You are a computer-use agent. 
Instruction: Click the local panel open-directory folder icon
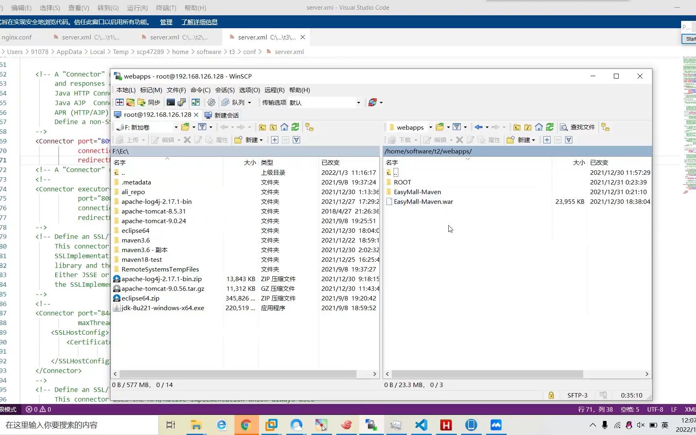pos(185,127)
